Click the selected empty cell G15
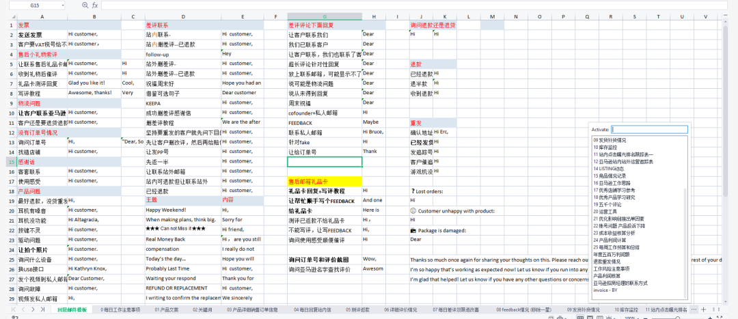 click(325, 162)
